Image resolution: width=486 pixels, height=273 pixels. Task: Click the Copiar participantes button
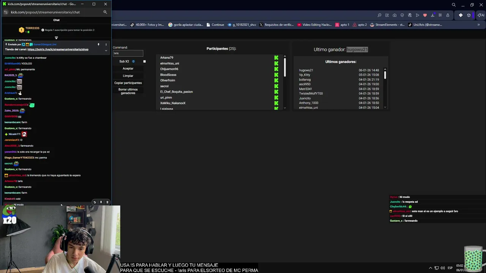[x=128, y=83]
